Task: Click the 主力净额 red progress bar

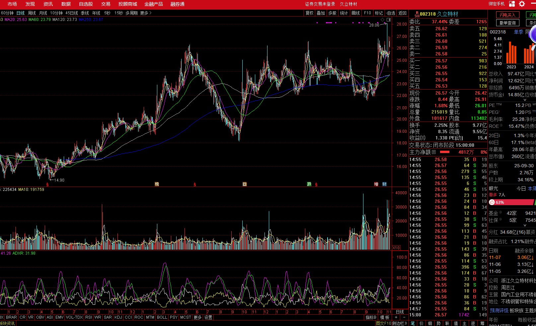Action: tap(445, 152)
